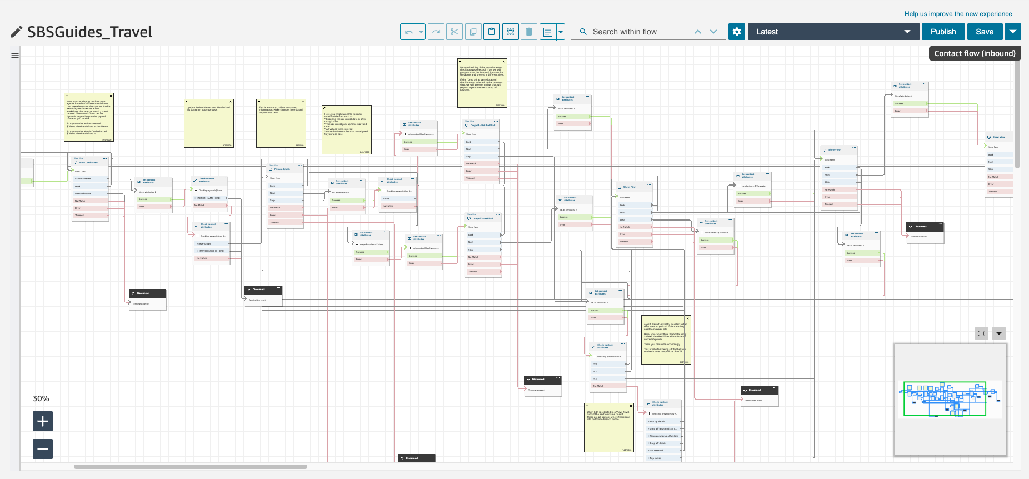Viewport: 1029px width, 479px height.
Task: Click the trash Delete icon
Action: point(529,32)
